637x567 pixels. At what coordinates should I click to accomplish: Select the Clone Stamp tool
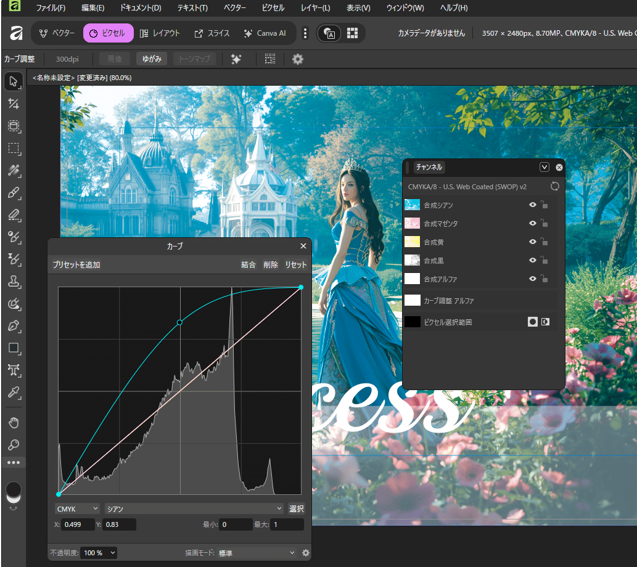tap(14, 282)
